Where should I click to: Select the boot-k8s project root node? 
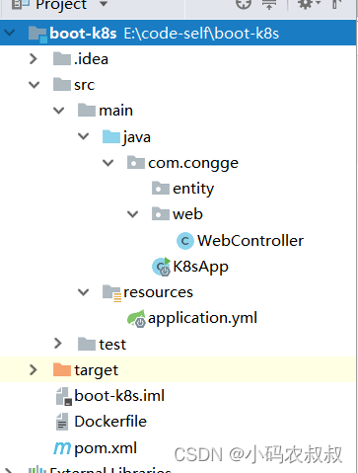tap(179, 33)
